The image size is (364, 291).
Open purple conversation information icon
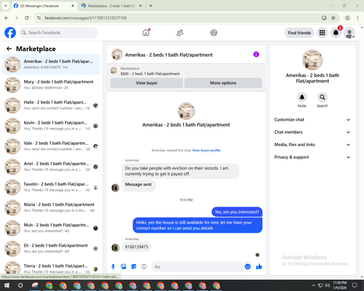[x=256, y=55]
